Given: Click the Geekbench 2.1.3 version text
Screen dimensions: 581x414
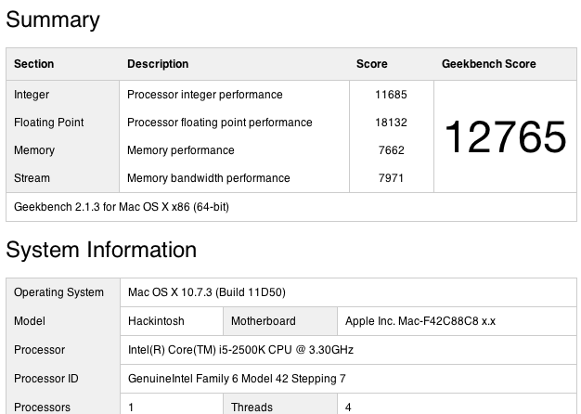Looking at the screenshot, I should (x=122, y=207).
